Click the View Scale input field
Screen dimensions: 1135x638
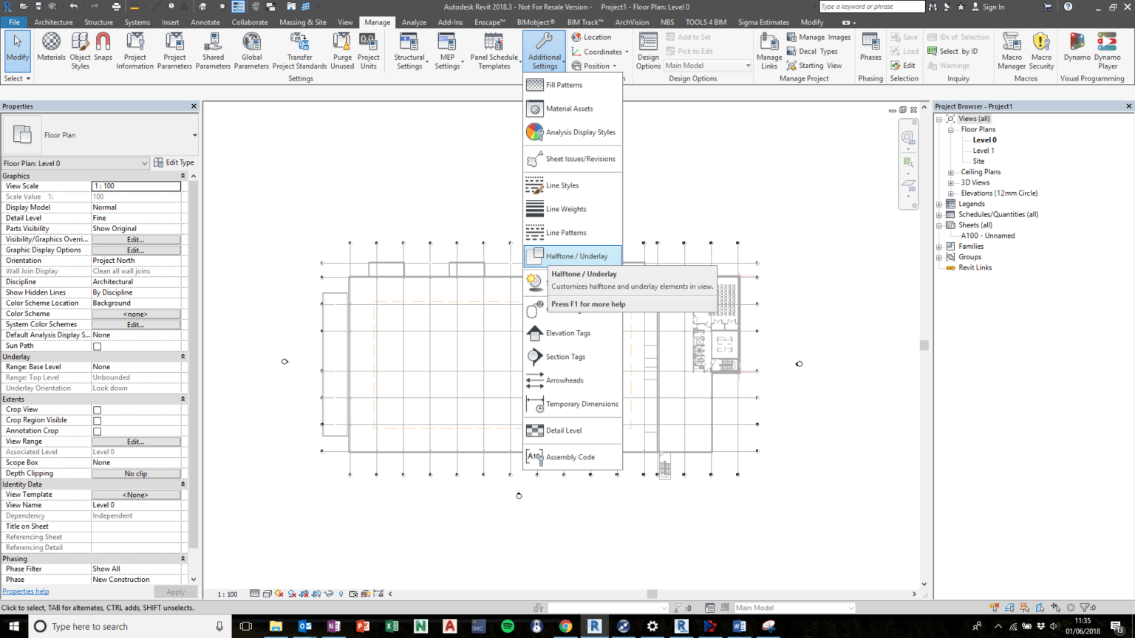(136, 186)
